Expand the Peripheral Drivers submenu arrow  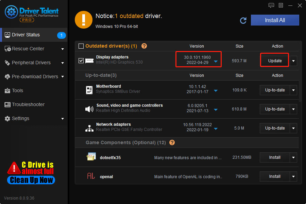click(x=63, y=63)
